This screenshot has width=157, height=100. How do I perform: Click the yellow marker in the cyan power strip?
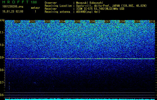9,99
